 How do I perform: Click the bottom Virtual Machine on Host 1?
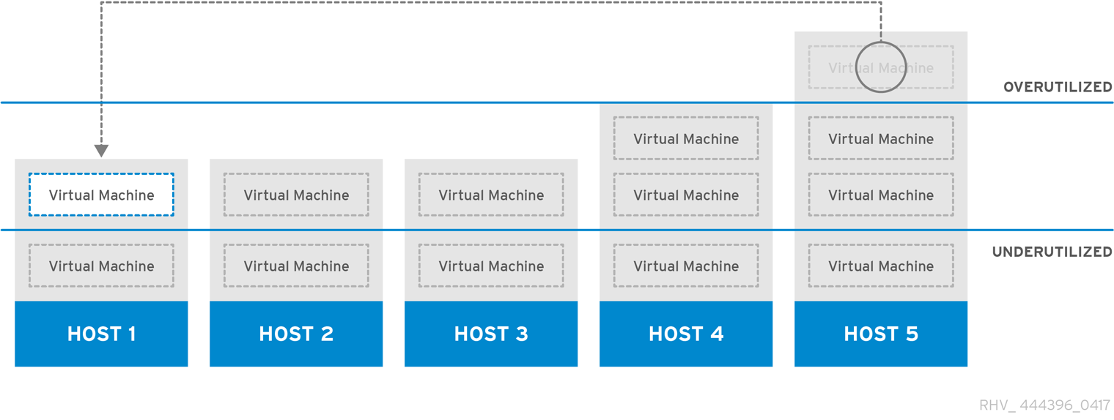pyautogui.click(x=101, y=266)
